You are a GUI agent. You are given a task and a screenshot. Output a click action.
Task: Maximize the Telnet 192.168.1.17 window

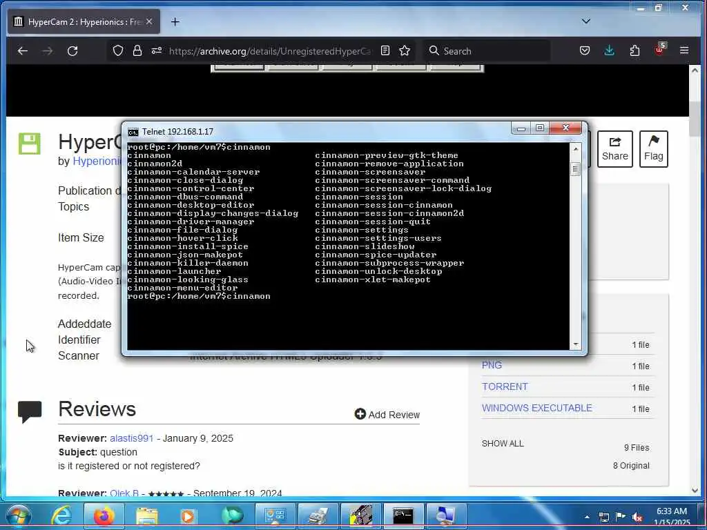pos(540,128)
